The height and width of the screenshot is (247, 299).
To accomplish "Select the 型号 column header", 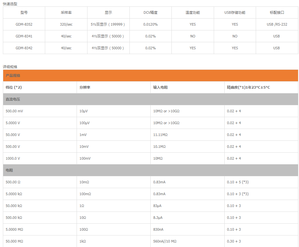I will [24, 12].
